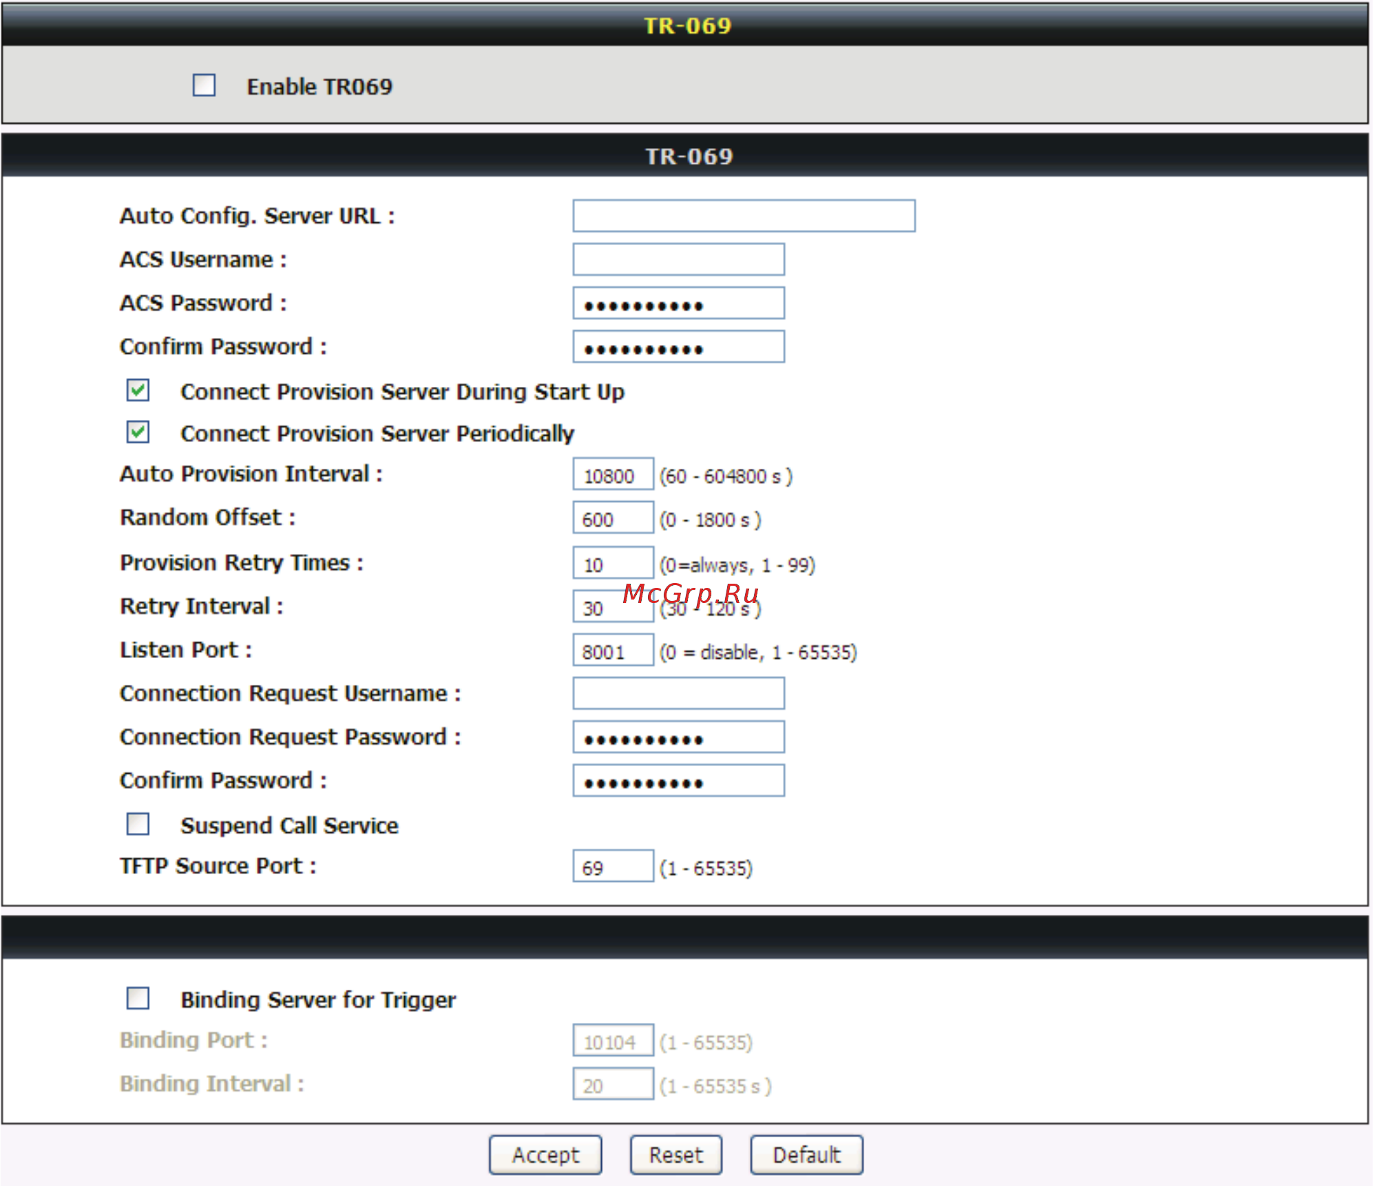This screenshot has width=1373, height=1186.
Task: Click the (60 - 604800 s) range hint
Action: pos(726,476)
